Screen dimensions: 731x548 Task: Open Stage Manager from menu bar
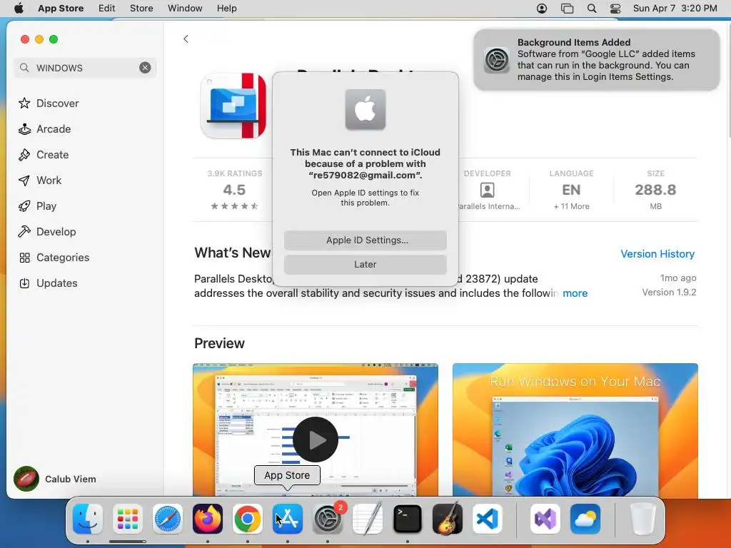567,9
